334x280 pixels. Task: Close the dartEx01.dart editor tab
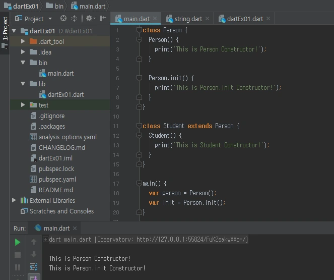268,19
